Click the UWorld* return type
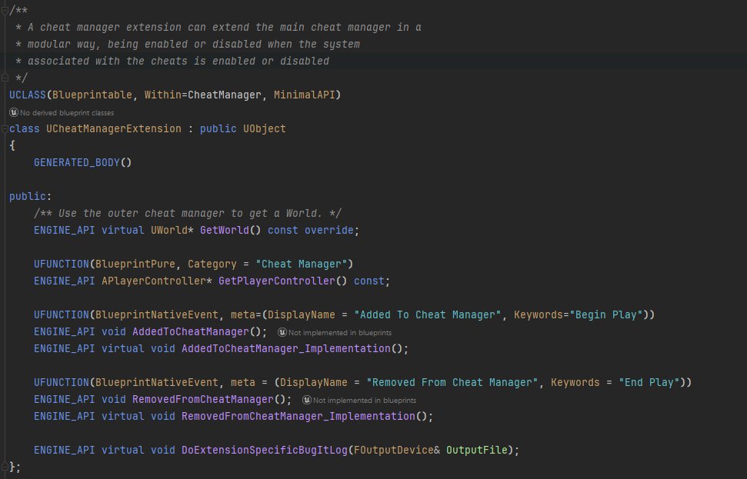The image size is (747, 479). click(x=172, y=230)
